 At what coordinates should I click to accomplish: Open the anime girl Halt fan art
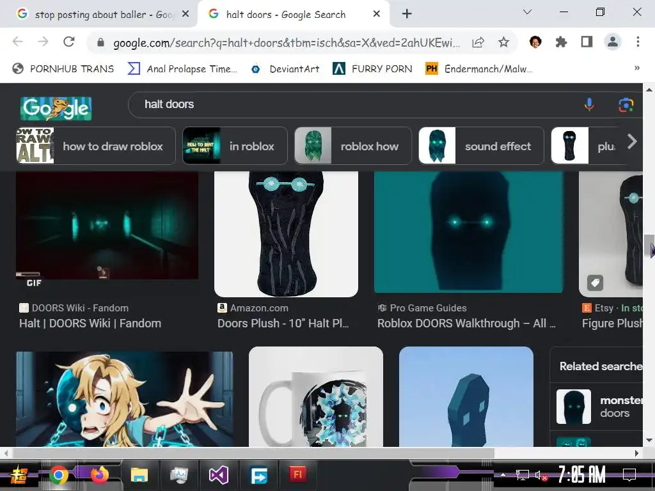[125, 399]
